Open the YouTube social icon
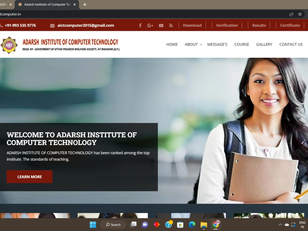The image size is (308, 231). coord(161,26)
